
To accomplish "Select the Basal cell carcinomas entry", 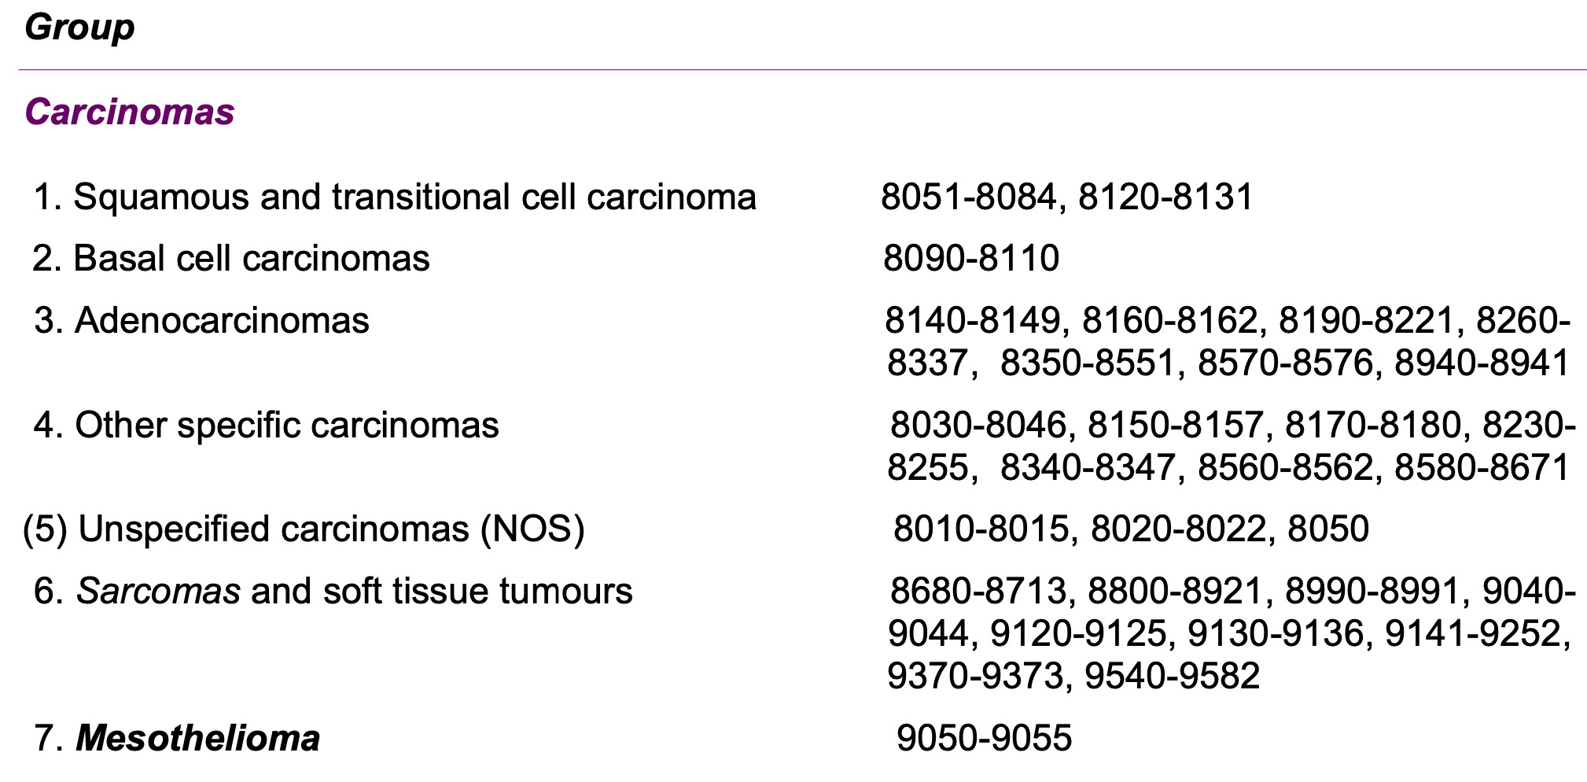I will pos(231,258).
